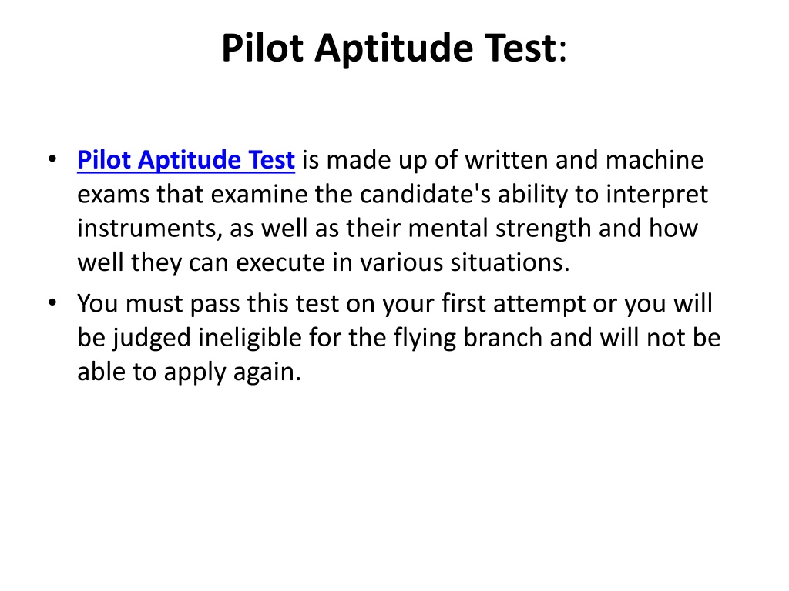Open the Pilot Aptitude Test hyperlink

186,160
